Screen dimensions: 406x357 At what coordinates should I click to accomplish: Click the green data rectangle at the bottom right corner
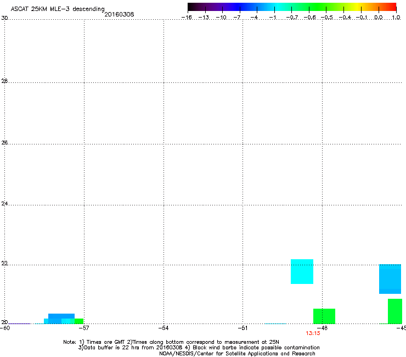395,311
